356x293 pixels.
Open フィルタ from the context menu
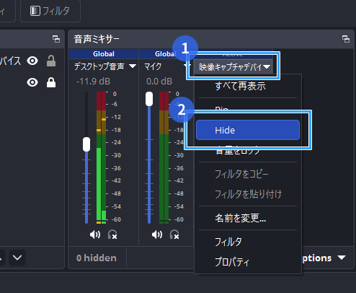[x=248, y=242]
